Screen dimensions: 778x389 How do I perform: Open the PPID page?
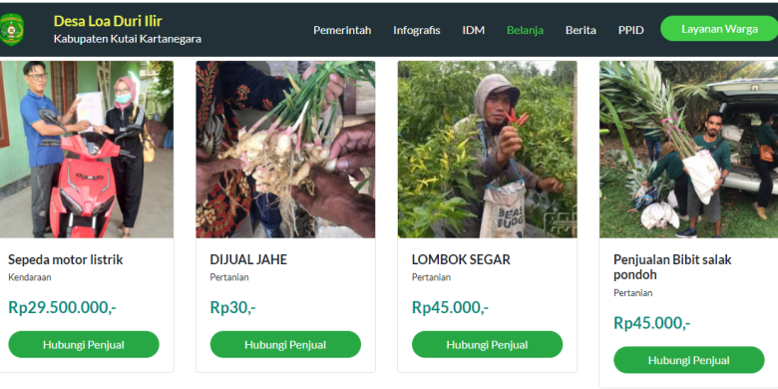coord(630,30)
